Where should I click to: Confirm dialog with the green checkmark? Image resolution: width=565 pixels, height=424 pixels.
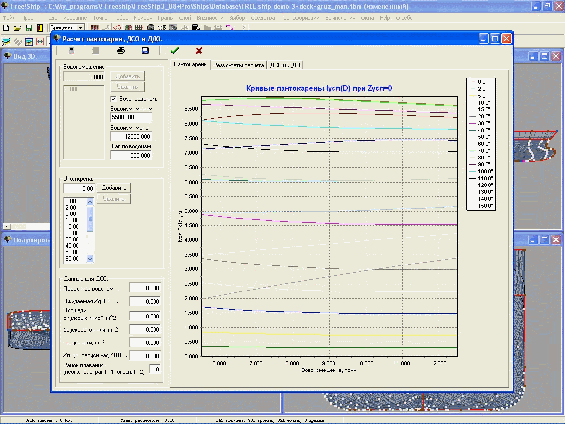pos(175,51)
